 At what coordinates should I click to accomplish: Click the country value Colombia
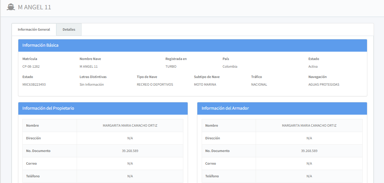[x=230, y=66]
